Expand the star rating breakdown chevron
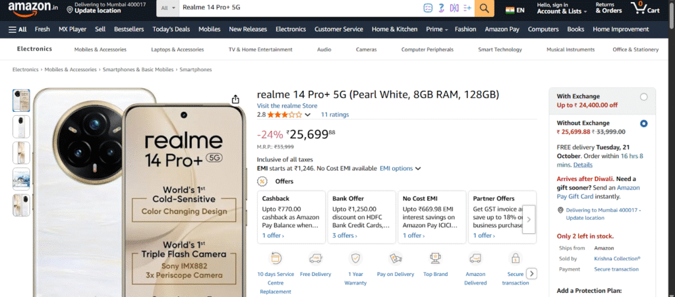The width and height of the screenshot is (675, 297). [x=307, y=115]
